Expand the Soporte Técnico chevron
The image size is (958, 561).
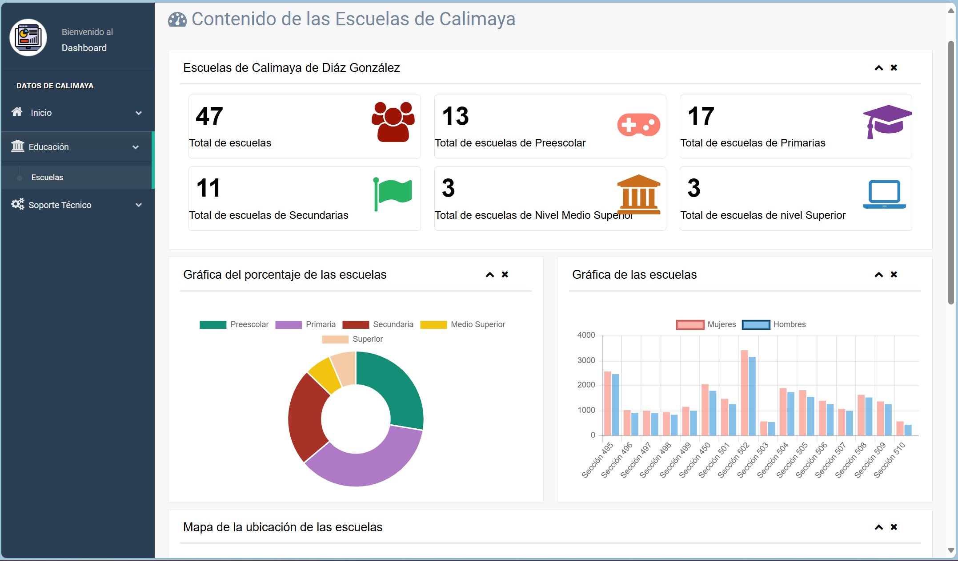coord(139,205)
